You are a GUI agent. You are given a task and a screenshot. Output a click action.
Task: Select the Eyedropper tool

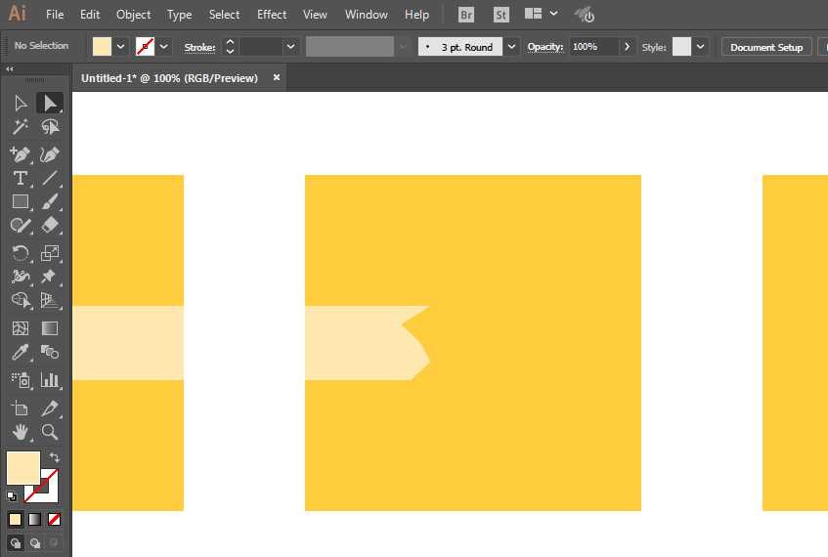pyautogui.click(x=21, y=352)
